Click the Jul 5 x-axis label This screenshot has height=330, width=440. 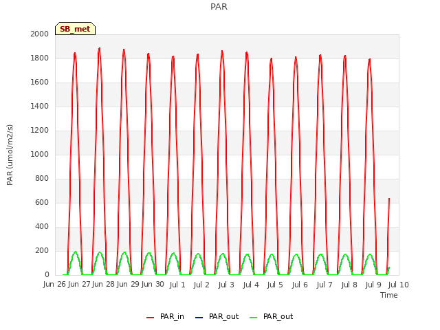coord(275,285)
